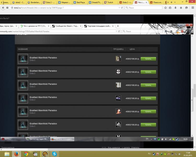Open the Firefox bookmarks list icon
Screen dimensions: 196x157
[170, 8]
